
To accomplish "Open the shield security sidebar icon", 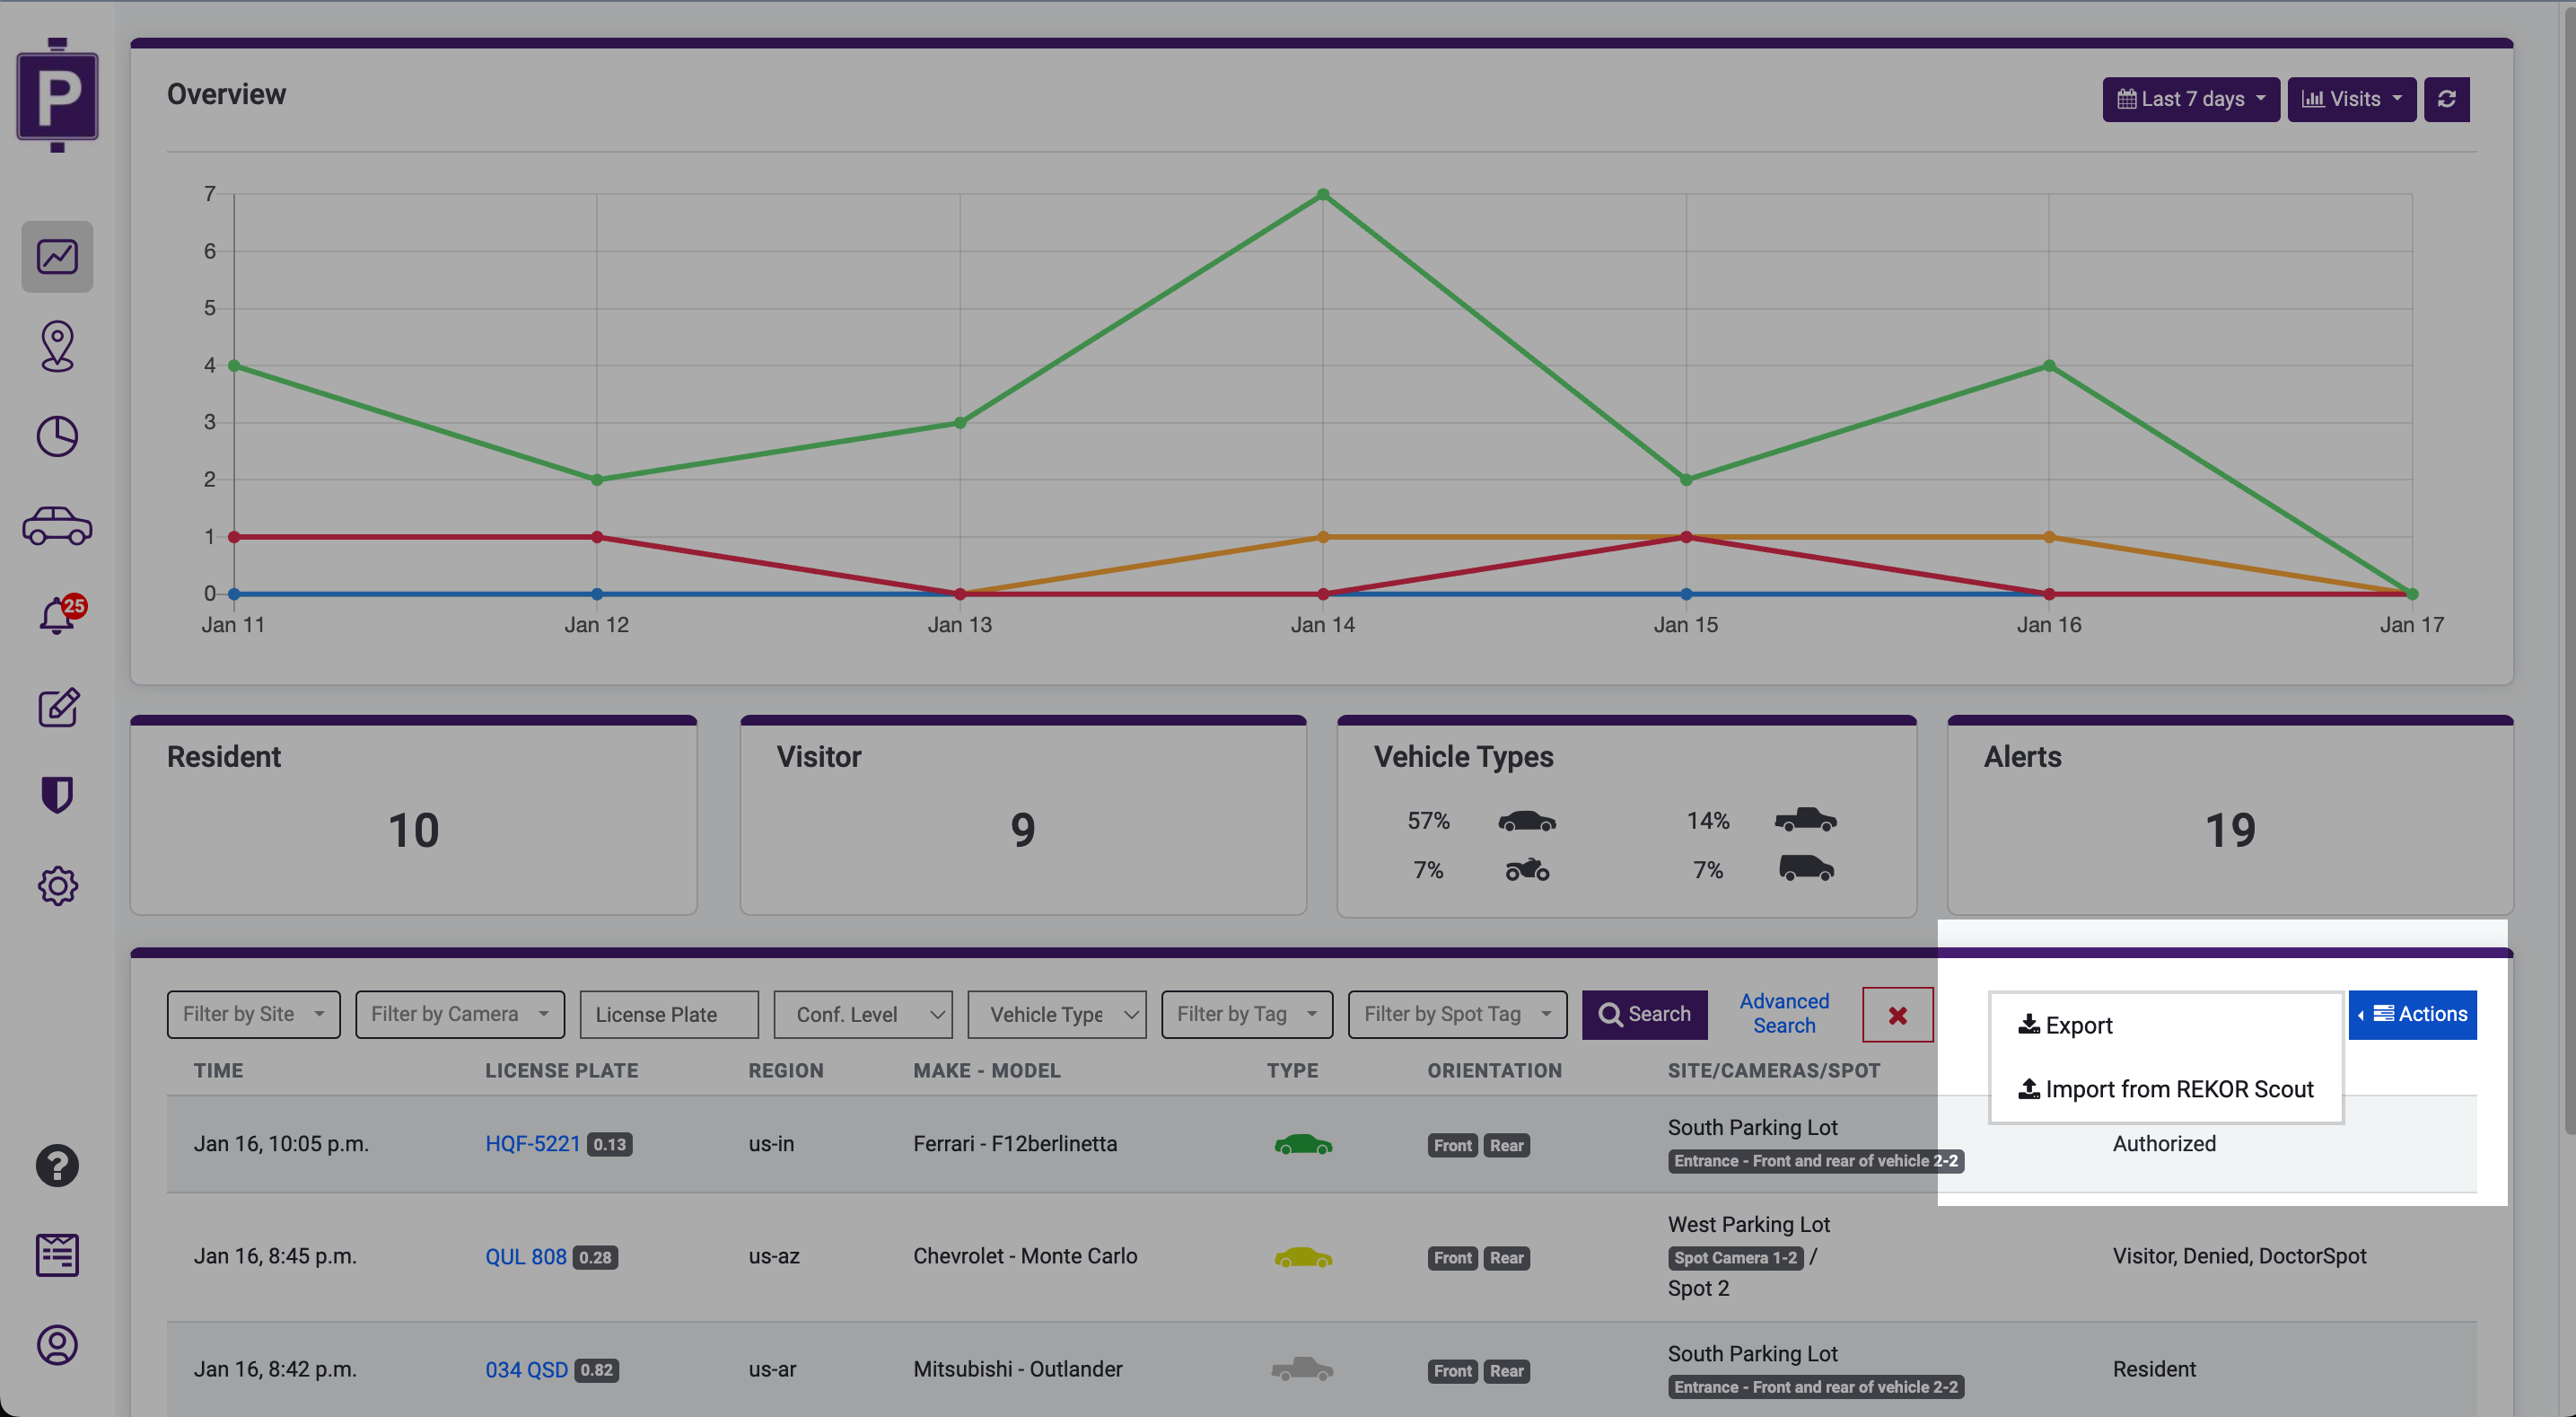I will point(57,796).
